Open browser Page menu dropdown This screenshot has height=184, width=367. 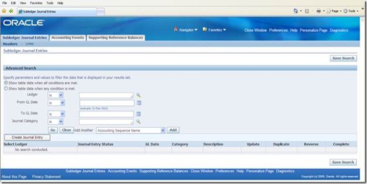click(334, 11)
